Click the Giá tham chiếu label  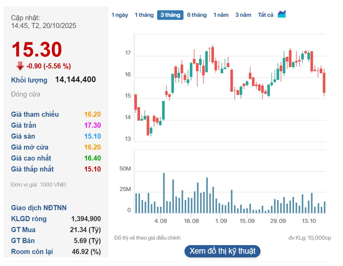[35, 114]
